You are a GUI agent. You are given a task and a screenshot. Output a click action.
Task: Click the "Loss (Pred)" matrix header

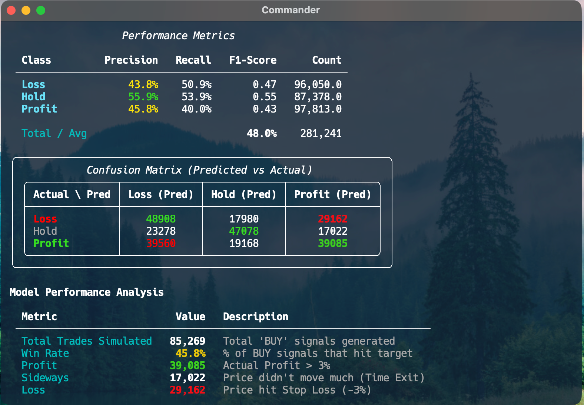(x=161, y=194)
